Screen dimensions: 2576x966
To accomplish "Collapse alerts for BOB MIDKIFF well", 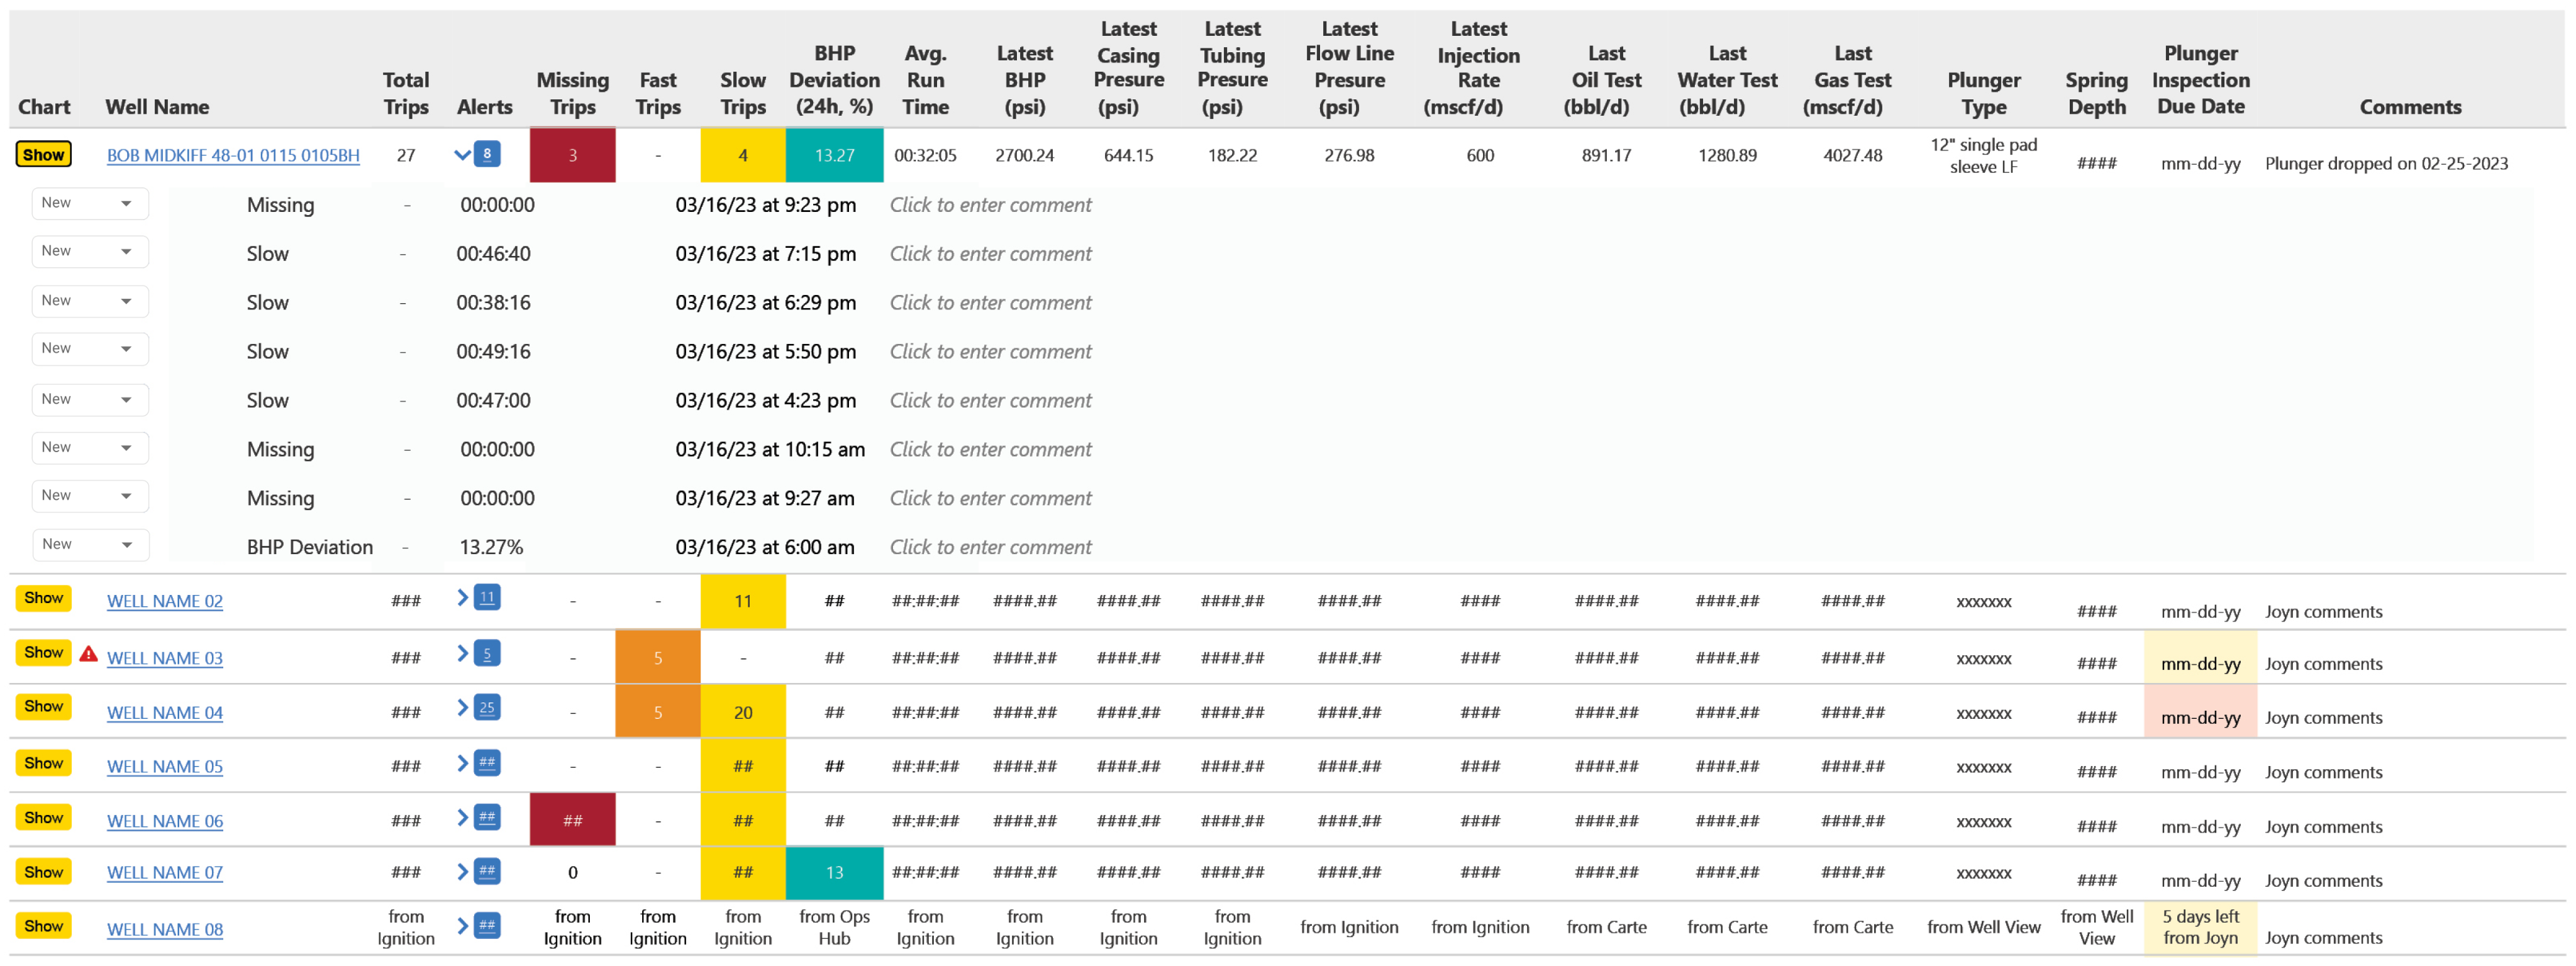I will (x=462, y=155).
